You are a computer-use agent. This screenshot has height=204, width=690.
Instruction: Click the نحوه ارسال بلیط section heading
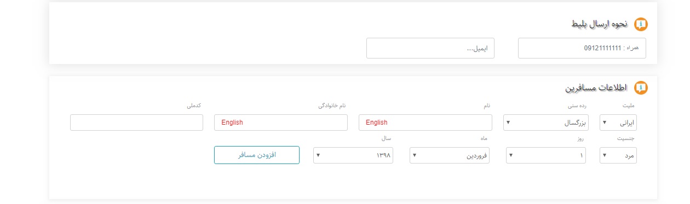pos(600,25)
